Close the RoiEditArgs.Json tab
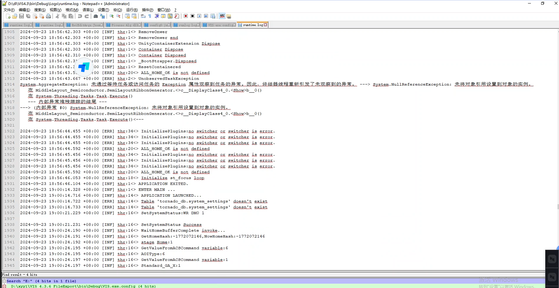 (x=101, y=25)
